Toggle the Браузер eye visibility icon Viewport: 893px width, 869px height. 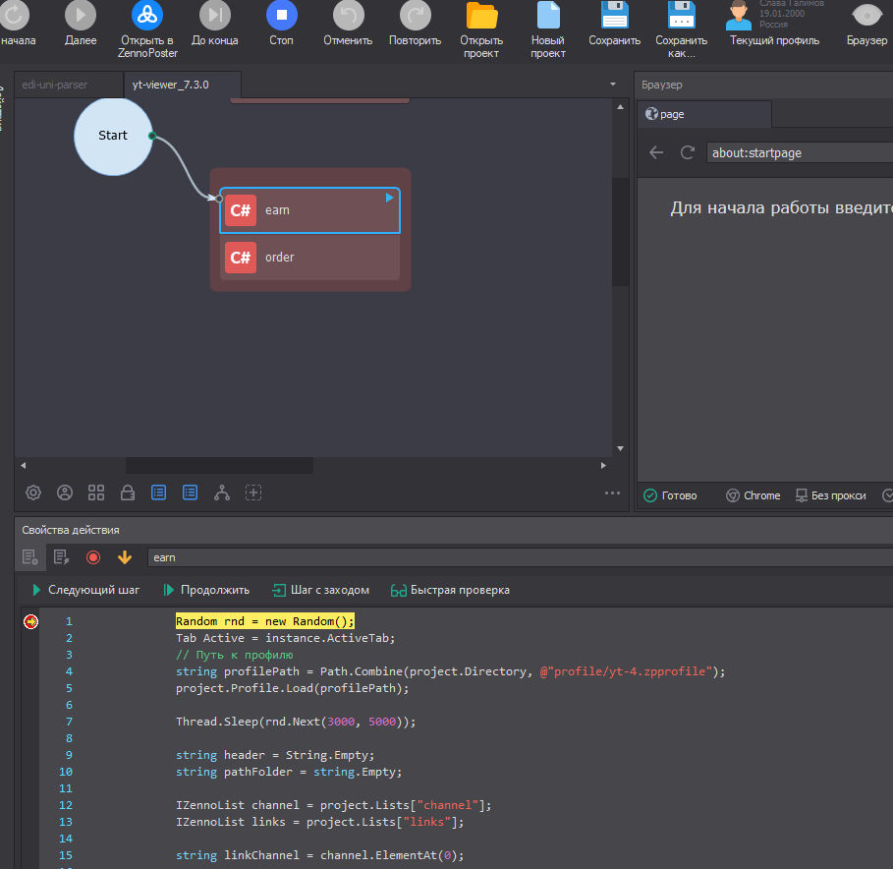click(x=866, y=16)
